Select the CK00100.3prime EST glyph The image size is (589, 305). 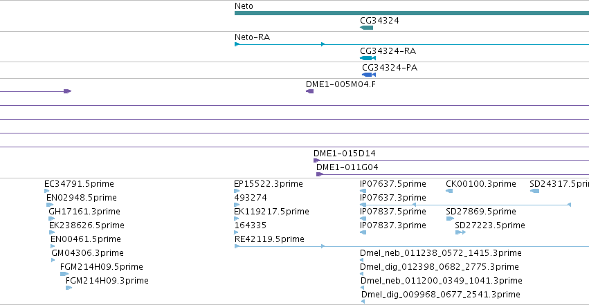[x=449, y=191]
